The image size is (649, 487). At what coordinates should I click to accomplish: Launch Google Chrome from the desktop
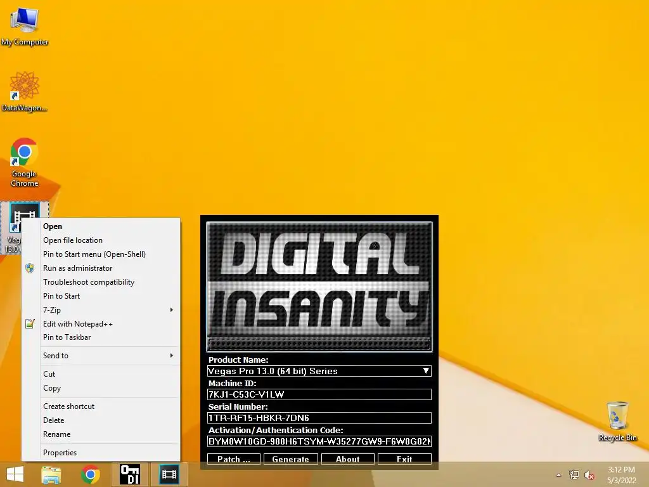click(x=25, y=162)
